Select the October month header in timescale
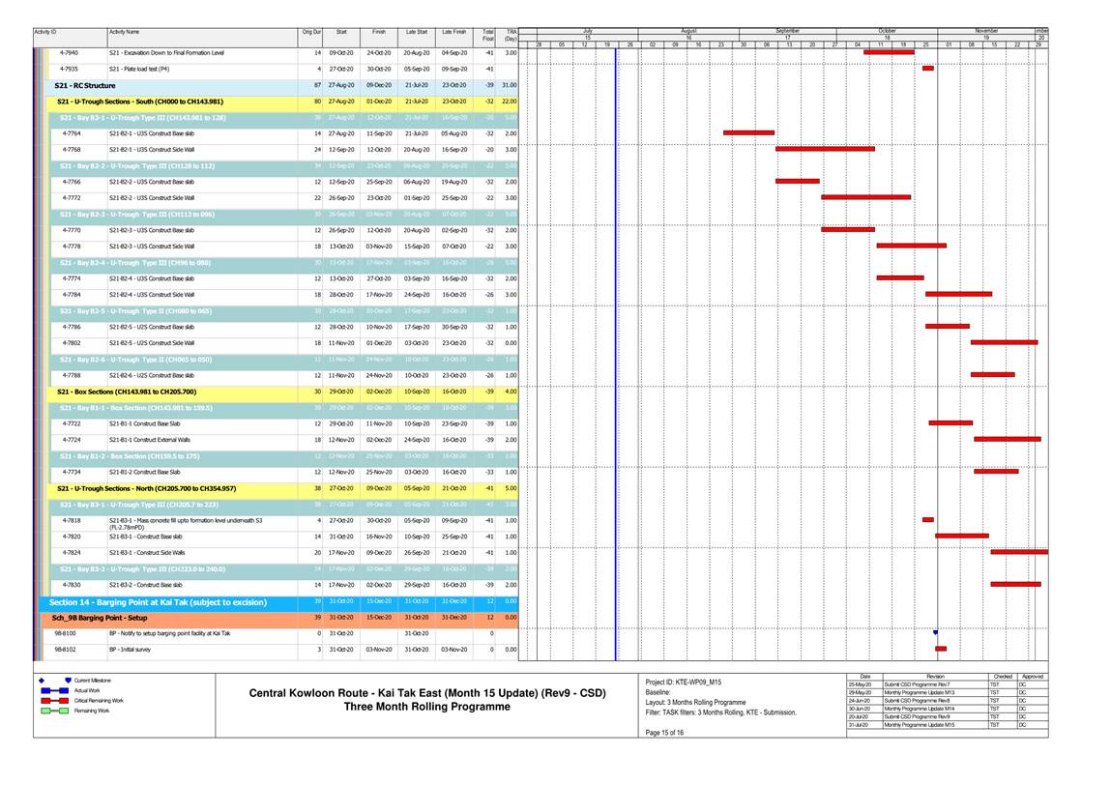 [888, 31]
